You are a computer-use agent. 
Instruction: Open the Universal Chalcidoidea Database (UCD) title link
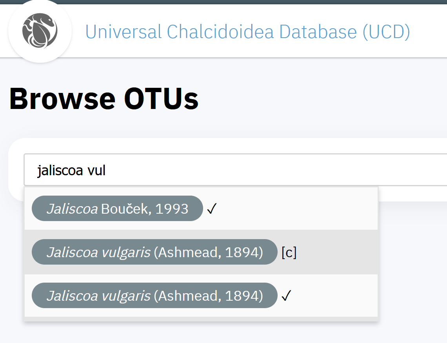pyautogui.click(x=247, y=31)
